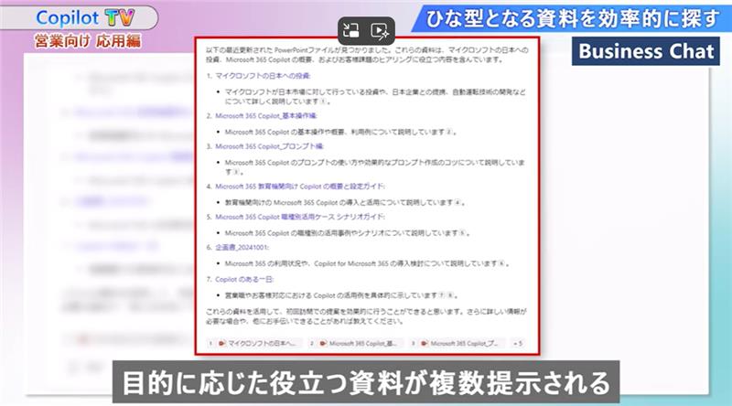Click the PowerPoint icon in reference chip 1
Screen dimensions: 732x406
(x=221, y=343)
